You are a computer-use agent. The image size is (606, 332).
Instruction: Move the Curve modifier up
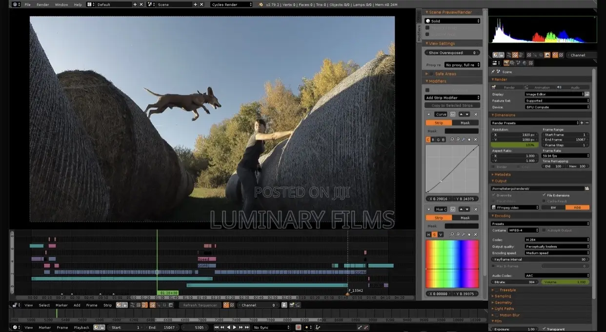[x=461, y=114]
